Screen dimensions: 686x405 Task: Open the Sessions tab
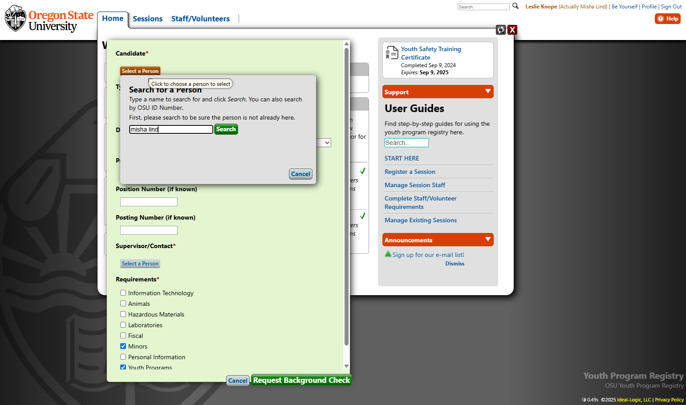click(147, 19)
